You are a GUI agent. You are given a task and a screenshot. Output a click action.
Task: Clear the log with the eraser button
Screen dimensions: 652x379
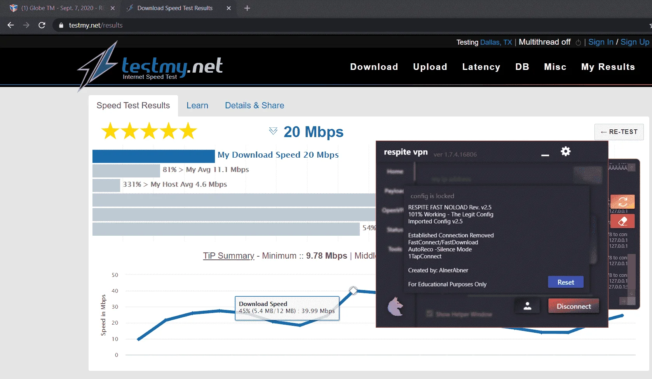(x=622, y=221)
